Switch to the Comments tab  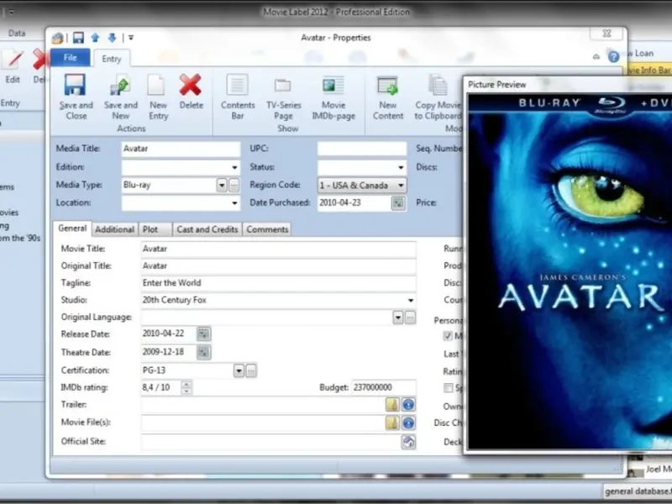(267, 229)
